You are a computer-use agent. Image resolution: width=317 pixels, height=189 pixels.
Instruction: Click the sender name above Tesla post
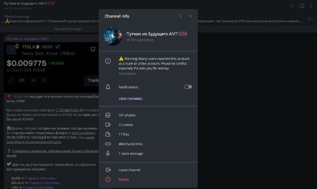(28, 39)
